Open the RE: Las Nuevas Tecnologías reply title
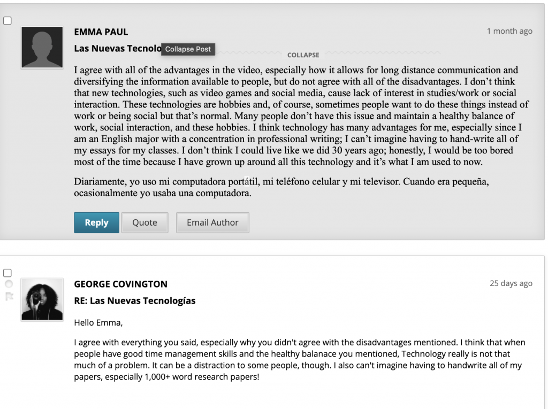This screenshot has height=409, width=548. coord(134,300)
